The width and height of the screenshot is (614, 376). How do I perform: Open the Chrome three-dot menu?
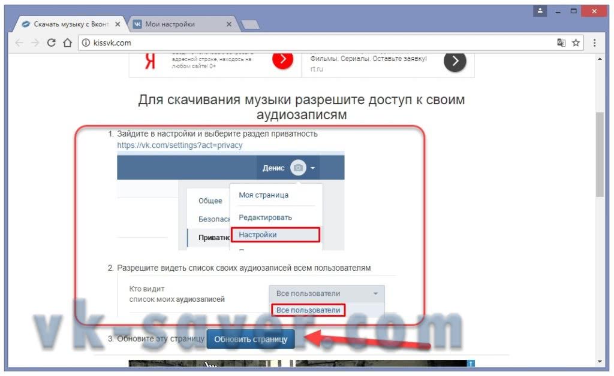coord(594,43)
